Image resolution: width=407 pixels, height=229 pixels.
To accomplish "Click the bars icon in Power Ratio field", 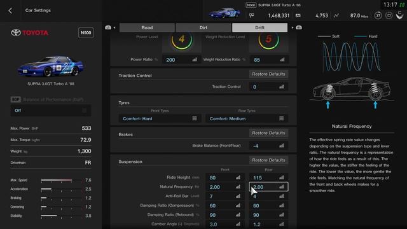I will (x=195, y=60).
